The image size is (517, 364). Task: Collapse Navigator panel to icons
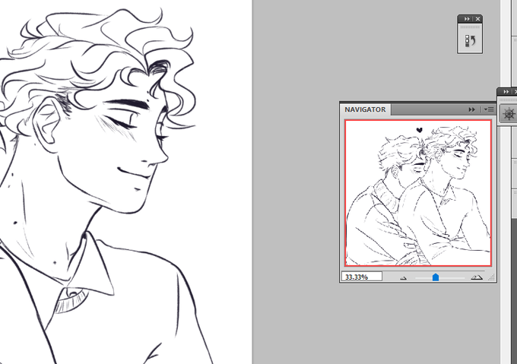pos(472,109)
